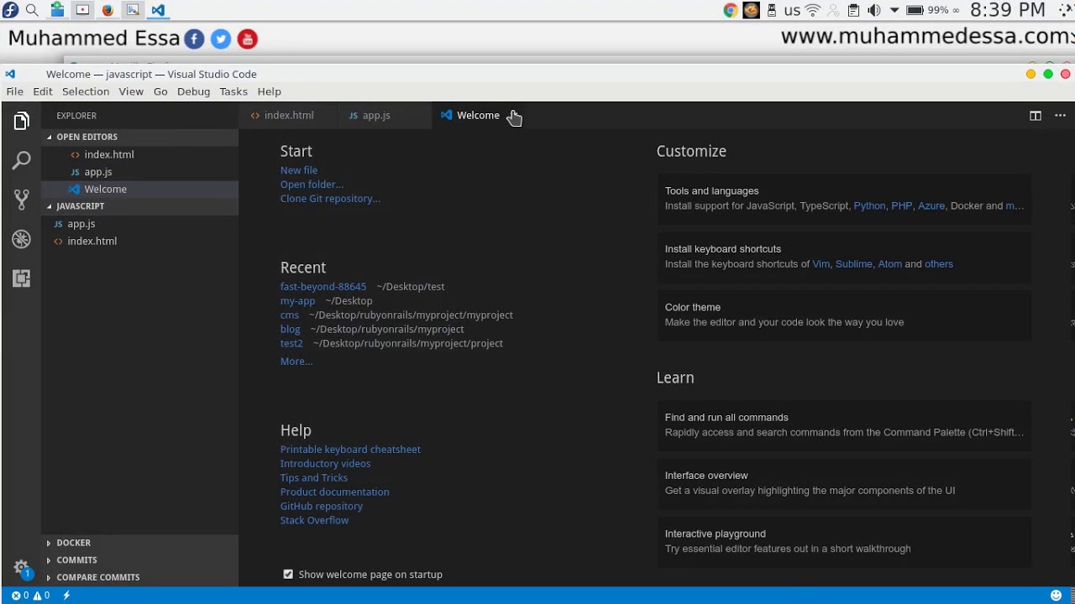Click the Sublime keyboard shortcuts link
The height and width of the screenshot is (604, 1075).
point(853,264)
